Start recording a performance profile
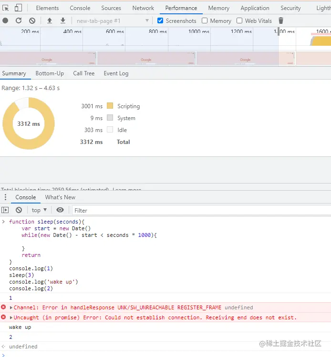The image size is (331, 357). tap(5, 20)
